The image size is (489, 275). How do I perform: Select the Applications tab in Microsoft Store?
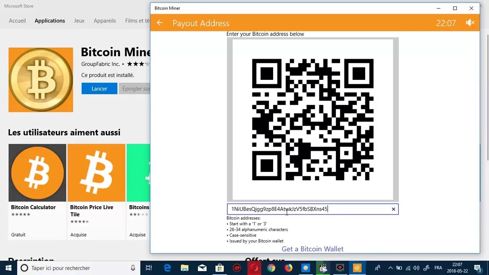tap(50, 21)
